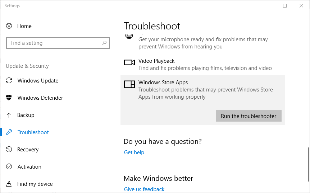Click the Recovery clock icon
Screen dimensions: 310x193
10,150
